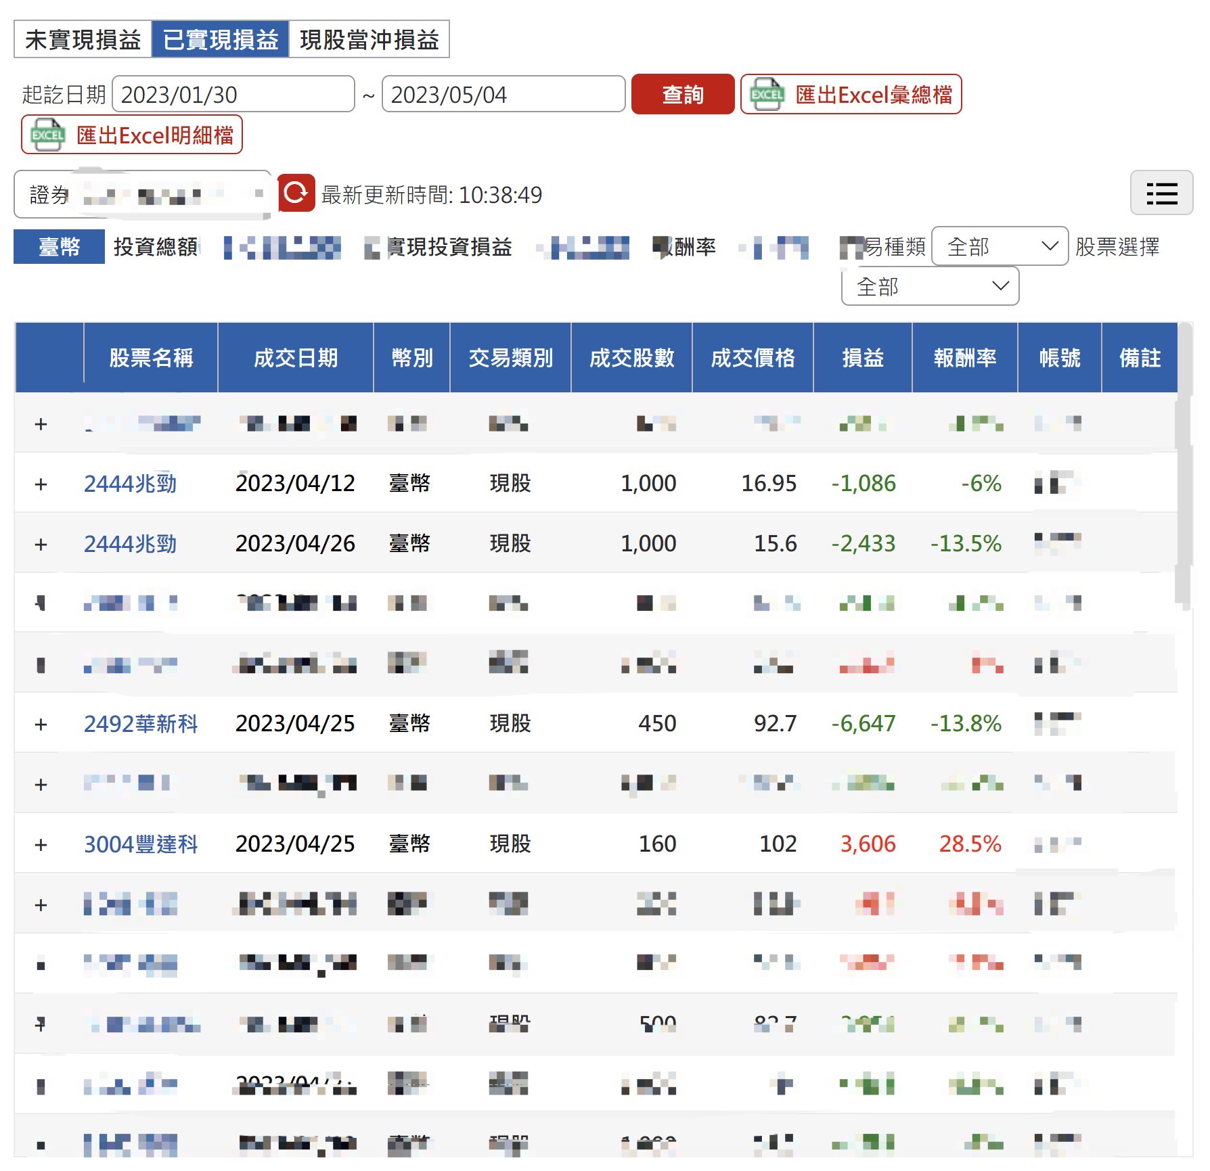The height and width of the screenshot is (1171, 1210).
Task: Open the 2492華新科 stock link
Action: pos(141,724)
